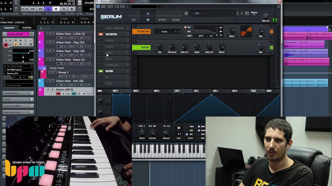Click inspector record enable button

6,44
